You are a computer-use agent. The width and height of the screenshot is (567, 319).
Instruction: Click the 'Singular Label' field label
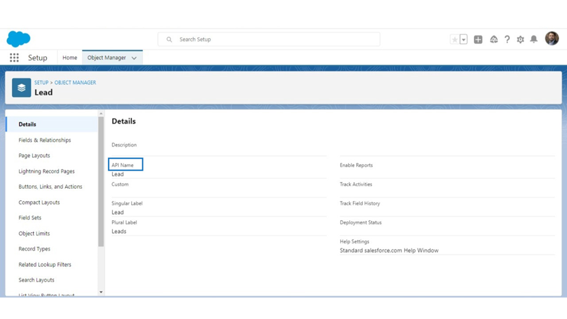[127, 203]
